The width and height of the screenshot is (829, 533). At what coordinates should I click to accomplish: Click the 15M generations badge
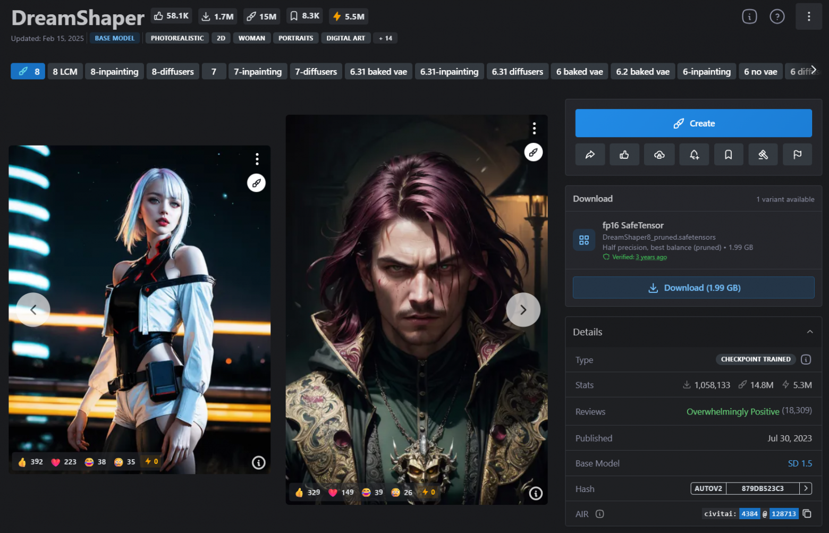pos(262,16)
